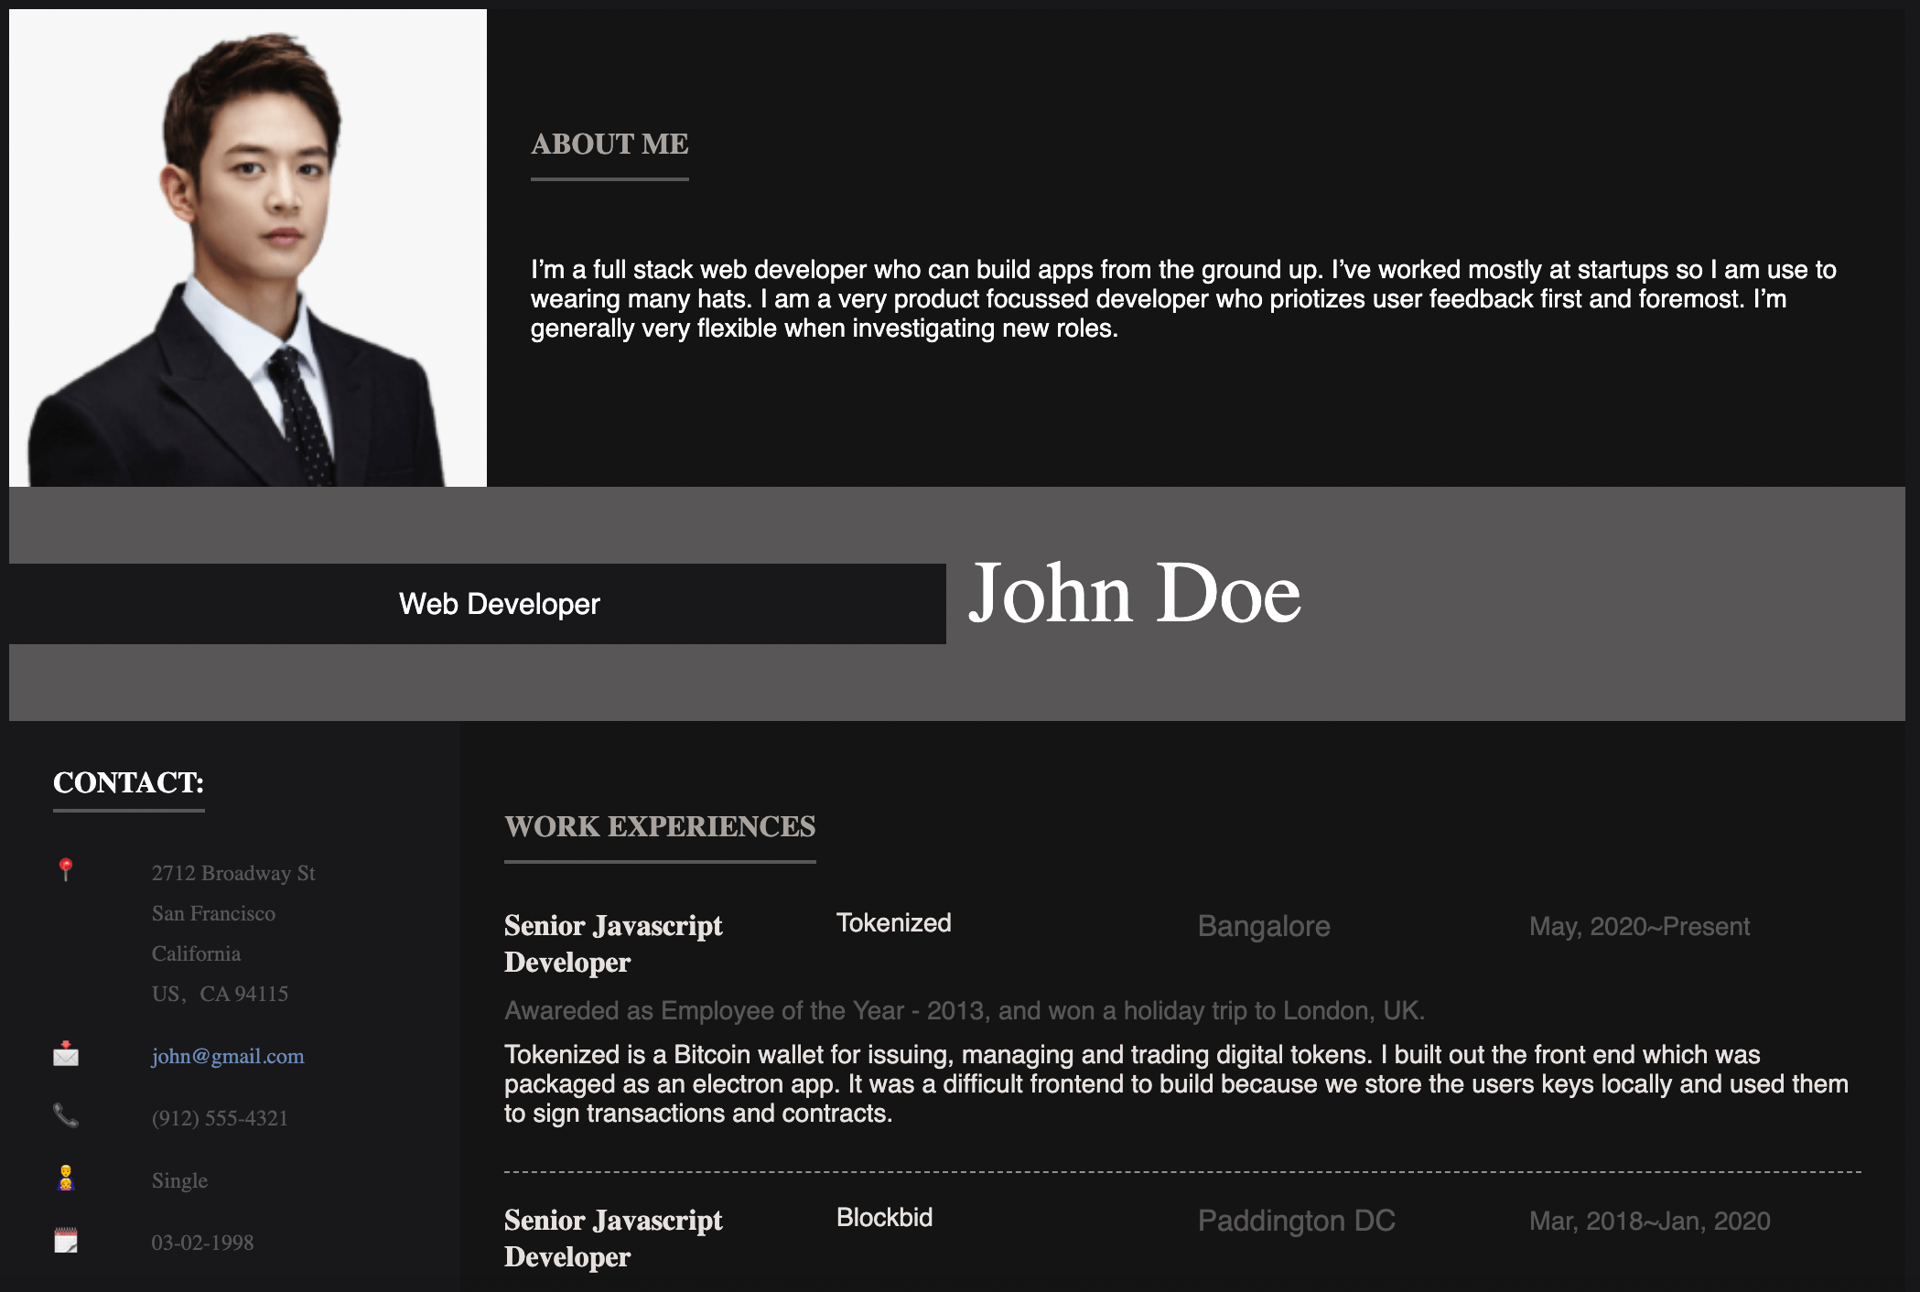
Task: Click the Paddington DC location text
Action: point(1297,1221)
